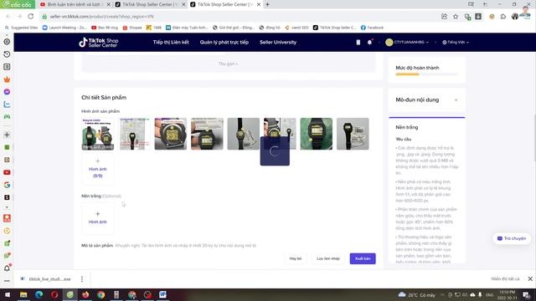Image resolution: width=536 pixels, height=301 pixels.
Task: Click the Lưu làm nháp draft button
Action: tap(328, 258)
